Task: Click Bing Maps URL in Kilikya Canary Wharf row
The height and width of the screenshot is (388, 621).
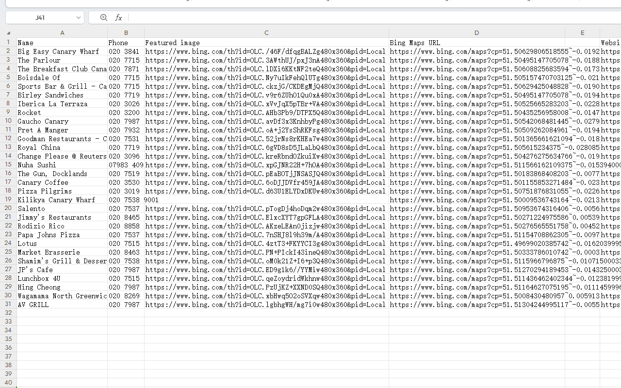Action: pos(477,200)
